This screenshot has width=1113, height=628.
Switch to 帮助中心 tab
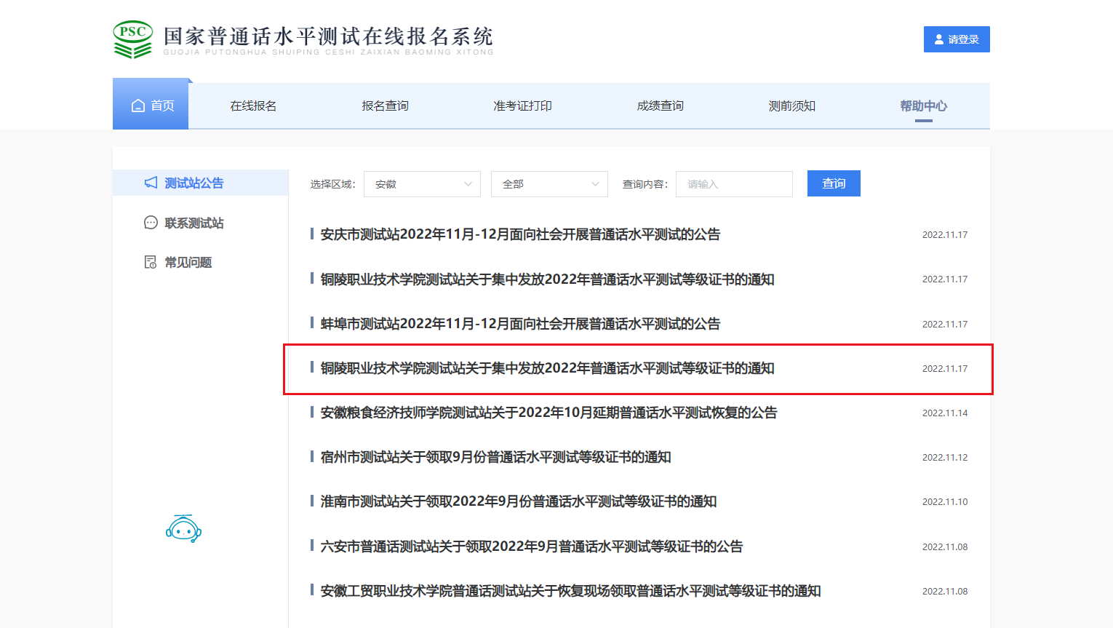(923, 106)
